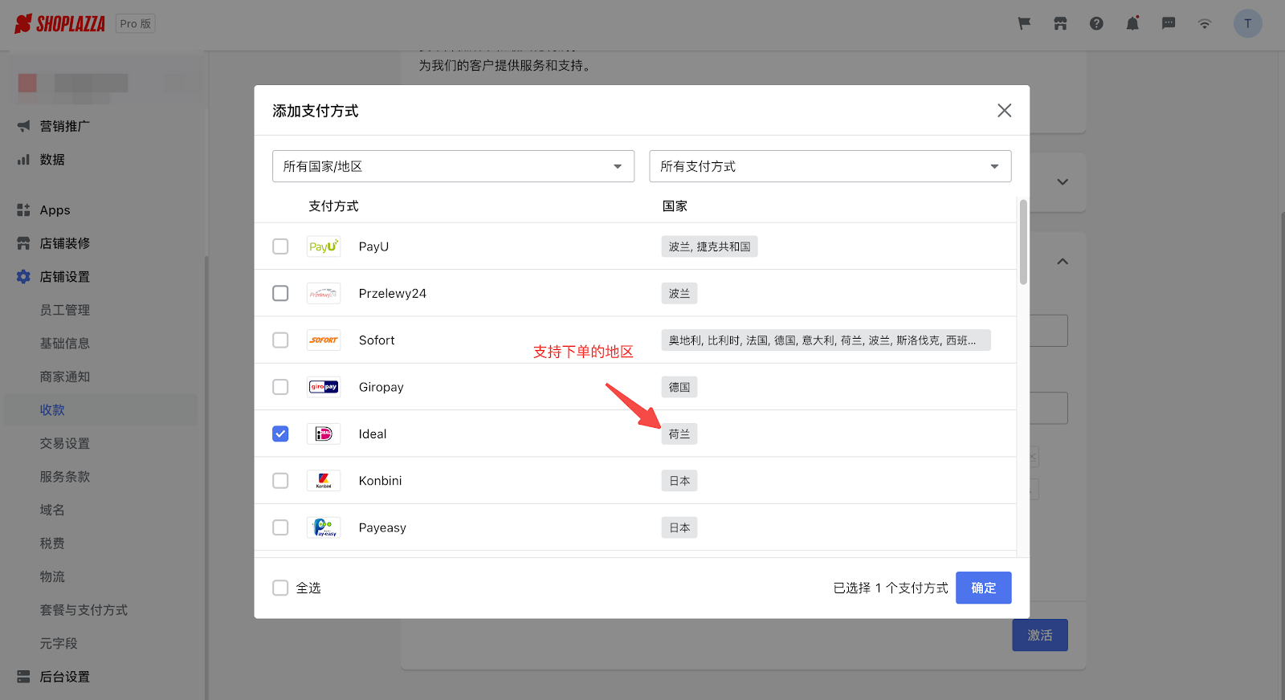Check the Przelewy24 checkbox
Screen dimensions: 1285x700
[x=280, y=293]
